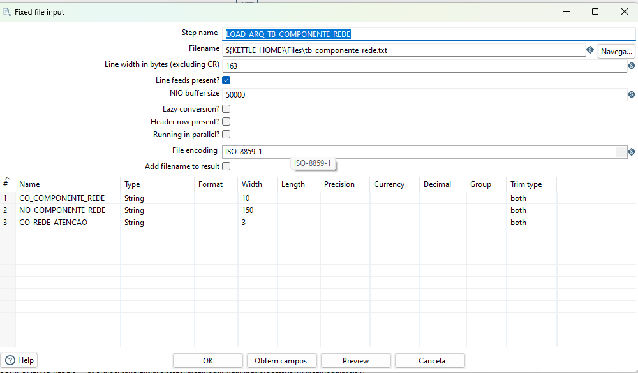Screen dimensions: 638x373
Task: Click the variable icon beside NIO buffer size
Action: point(632,94)
